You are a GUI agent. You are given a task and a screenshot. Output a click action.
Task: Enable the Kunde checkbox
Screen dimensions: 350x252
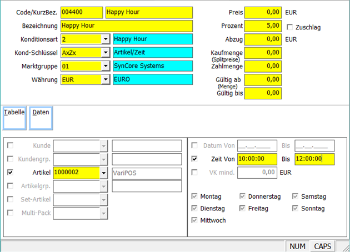(10, 146)
